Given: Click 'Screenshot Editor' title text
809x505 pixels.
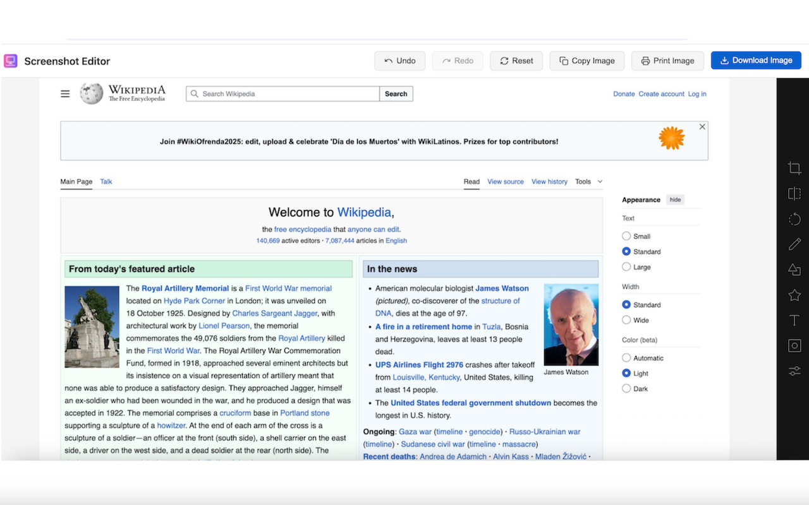Looking at the screenshot, I should coord(67,61).
